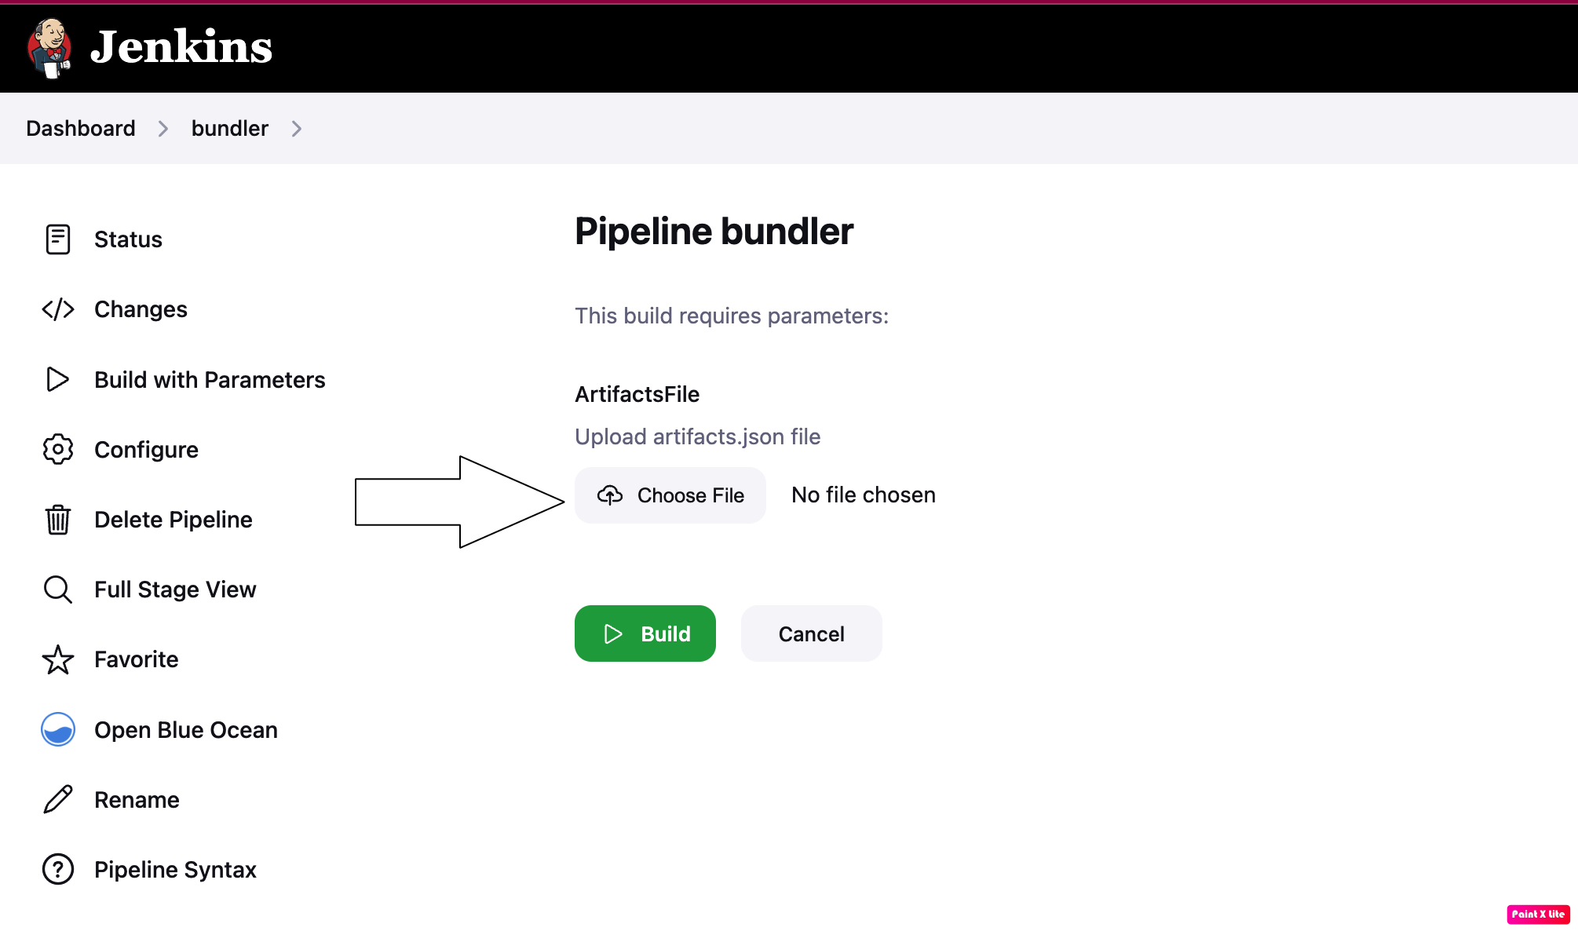1578x931 pixels.
Task: Expand the Dashboard breadcrumb chevron
Action: [164, 129]
